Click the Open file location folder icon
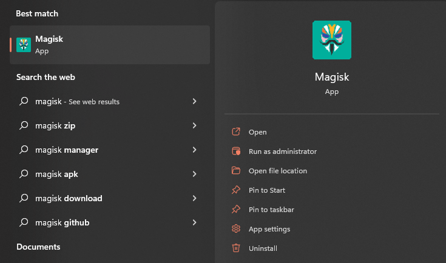 click(x=236, y=171)
